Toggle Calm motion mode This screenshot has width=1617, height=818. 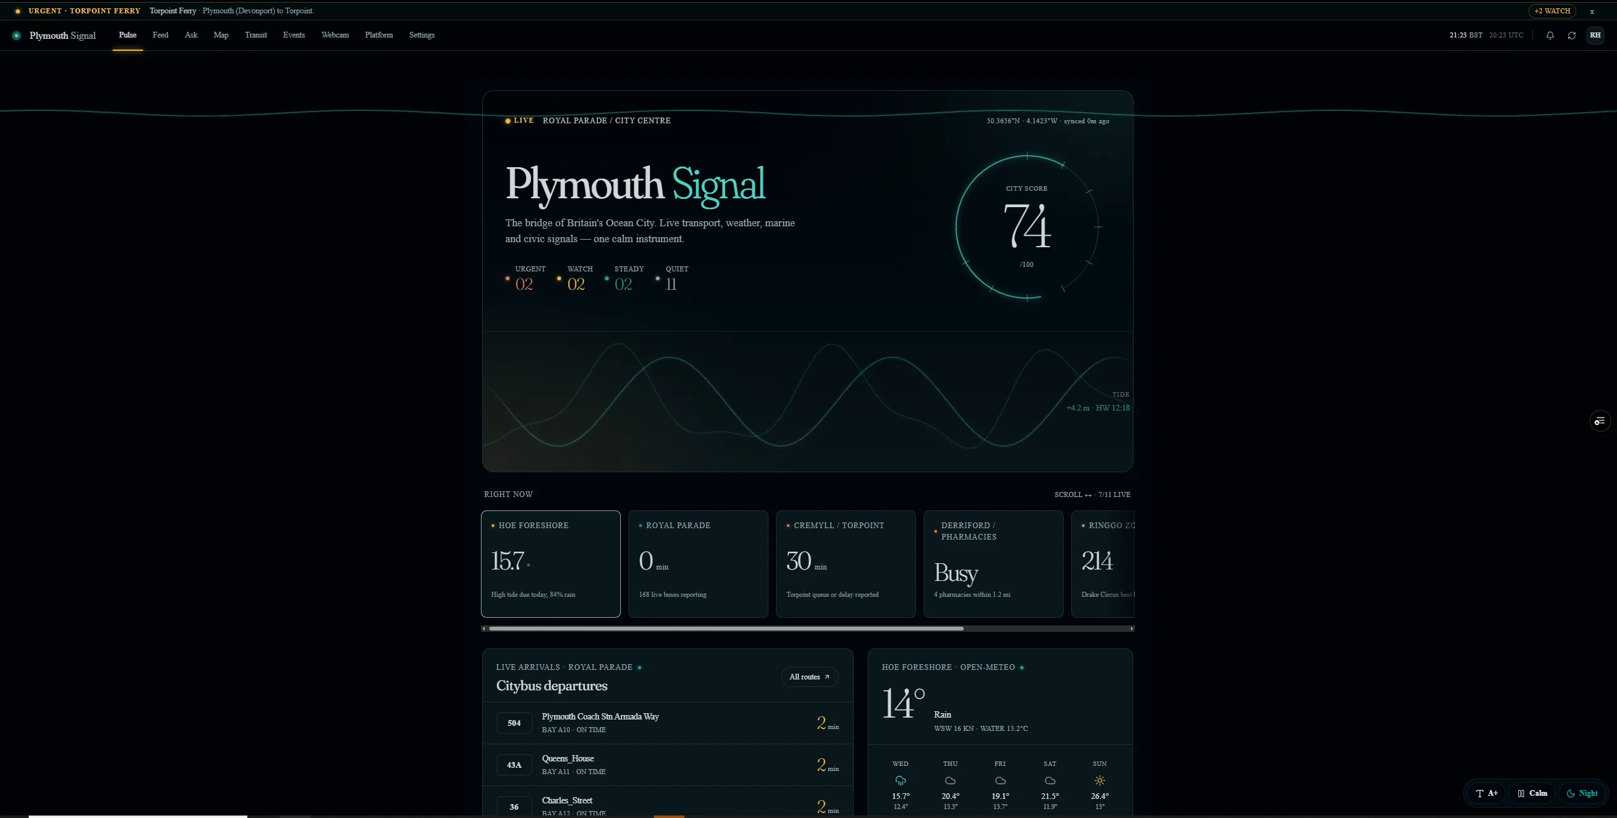pos(1532,793)
